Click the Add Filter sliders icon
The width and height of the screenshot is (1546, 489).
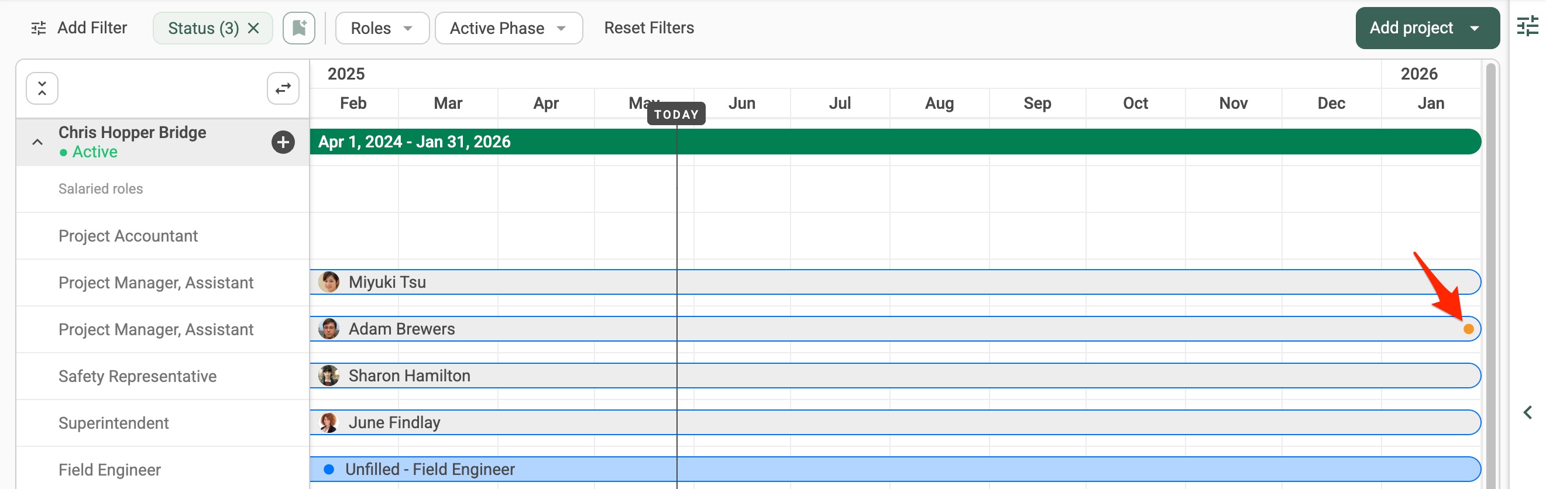pos(39,28)
